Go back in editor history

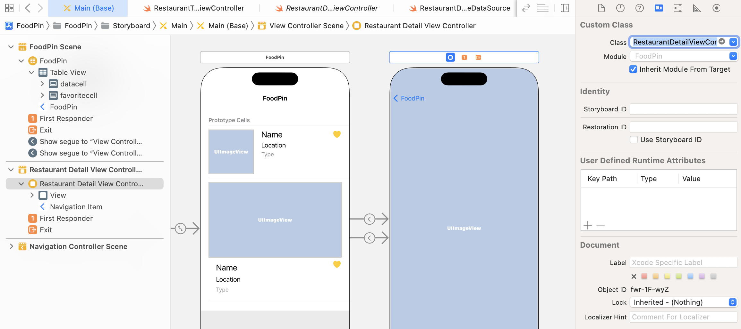coord(28,8)
